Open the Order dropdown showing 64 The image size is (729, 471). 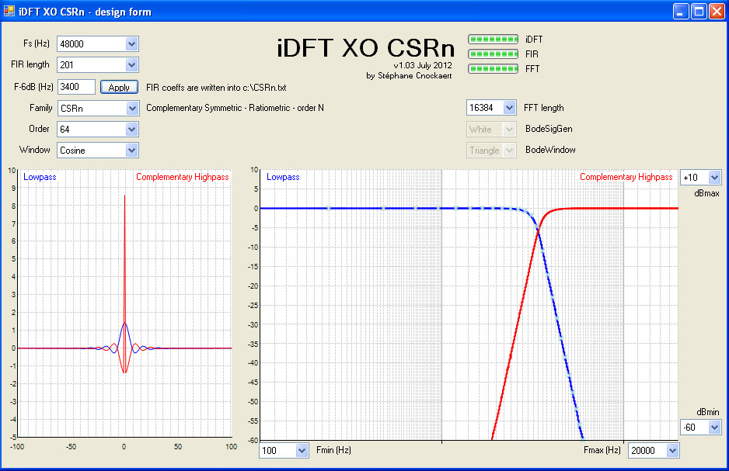[131, 129]
